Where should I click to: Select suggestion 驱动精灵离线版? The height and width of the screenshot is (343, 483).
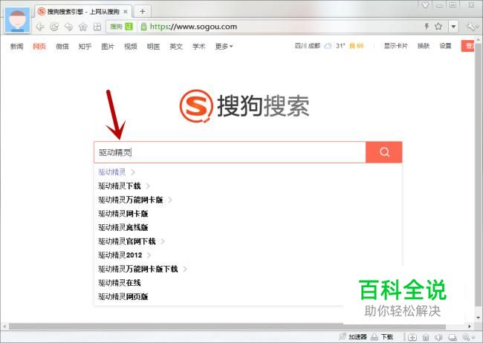(x=123, y=227)
